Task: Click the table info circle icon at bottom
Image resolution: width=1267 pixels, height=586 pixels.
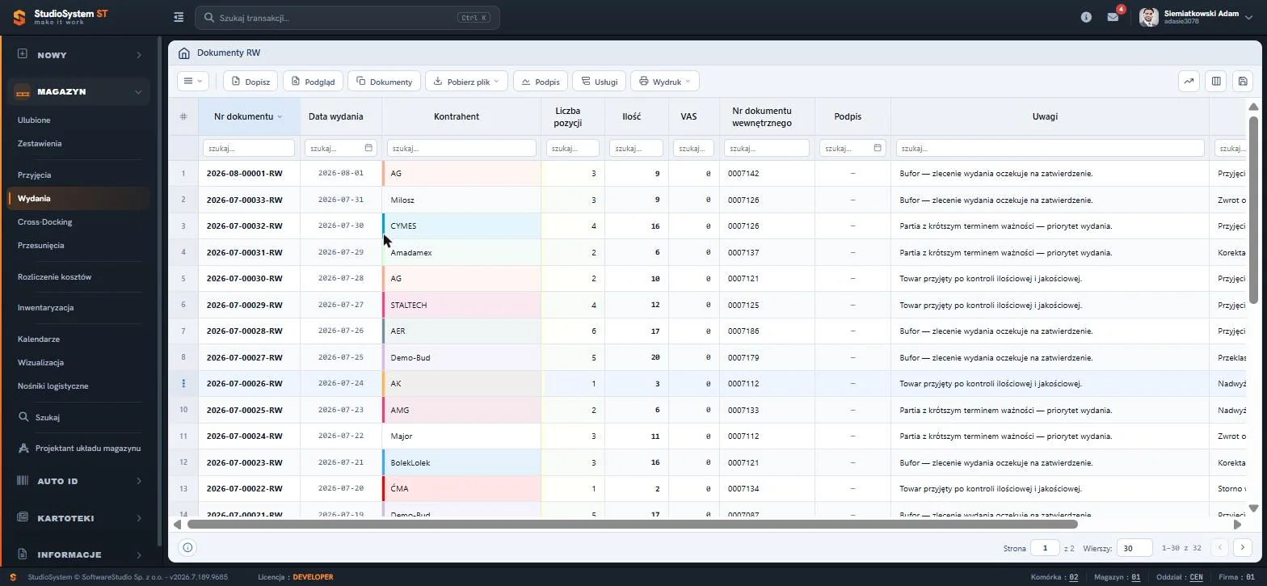Action: tap(187, 548)
